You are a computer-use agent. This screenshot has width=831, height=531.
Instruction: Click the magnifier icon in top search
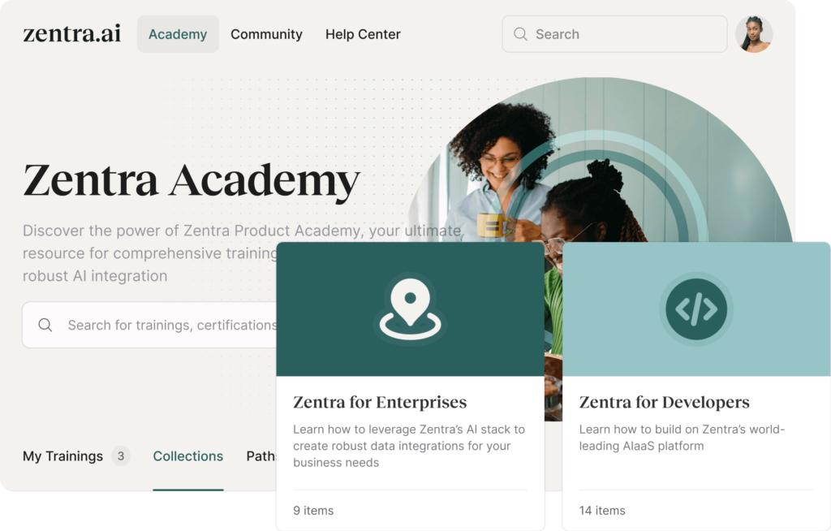pos(520,34)
